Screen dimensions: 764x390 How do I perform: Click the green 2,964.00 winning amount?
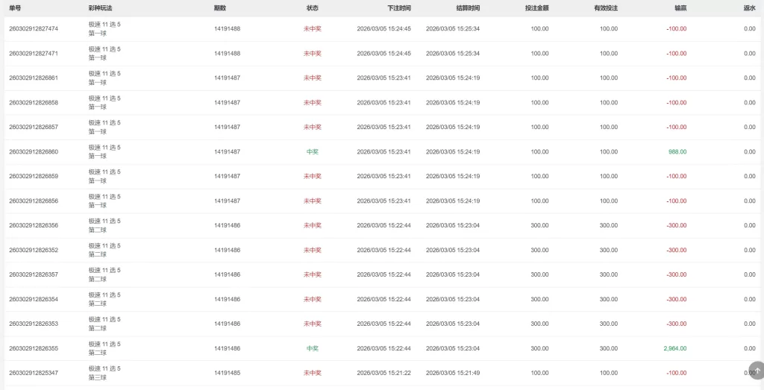tap(674, 348)
